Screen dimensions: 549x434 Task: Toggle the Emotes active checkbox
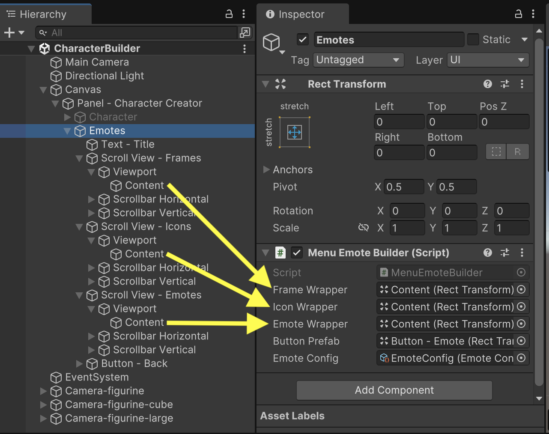coord(303,40)
